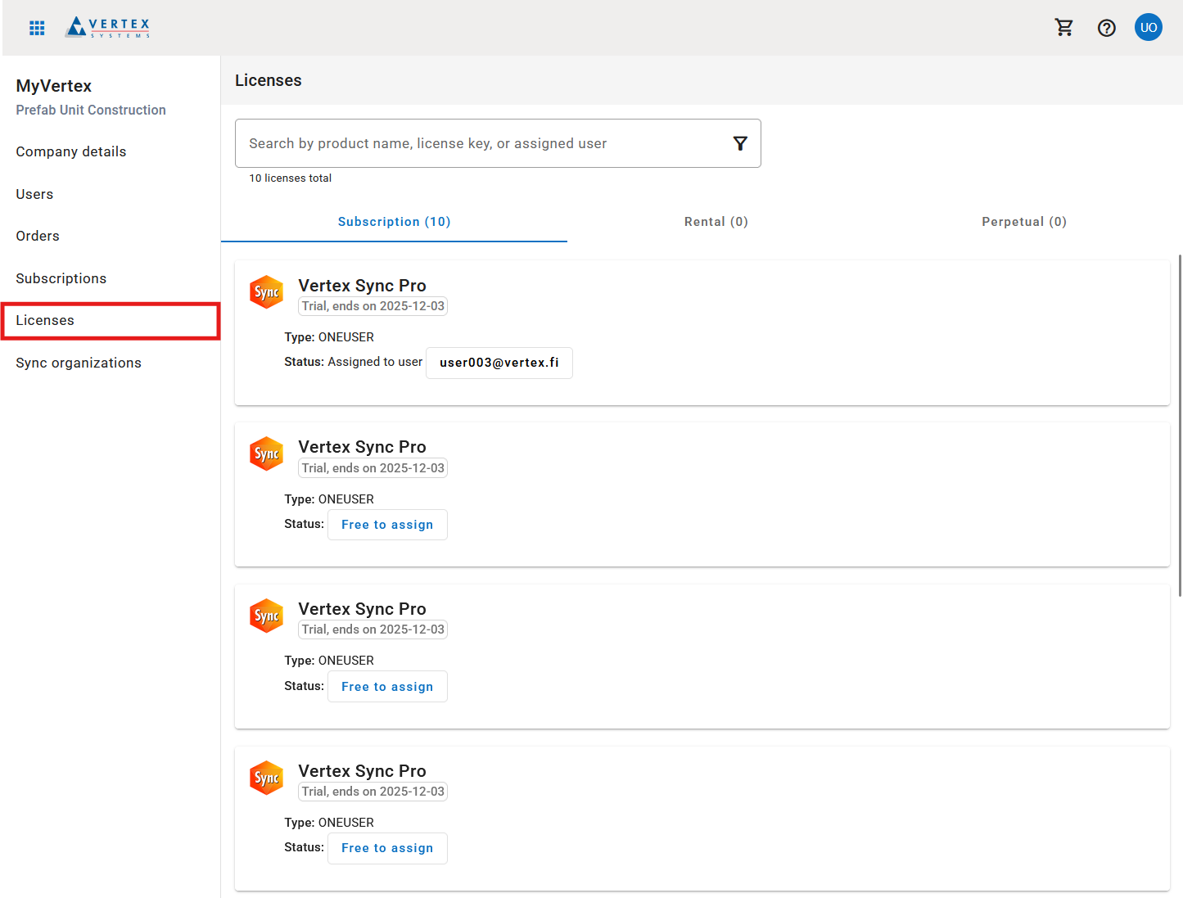Open the help question mark icon
The height and width of the screenshot is (898, 1183).
coord(1106,28)
